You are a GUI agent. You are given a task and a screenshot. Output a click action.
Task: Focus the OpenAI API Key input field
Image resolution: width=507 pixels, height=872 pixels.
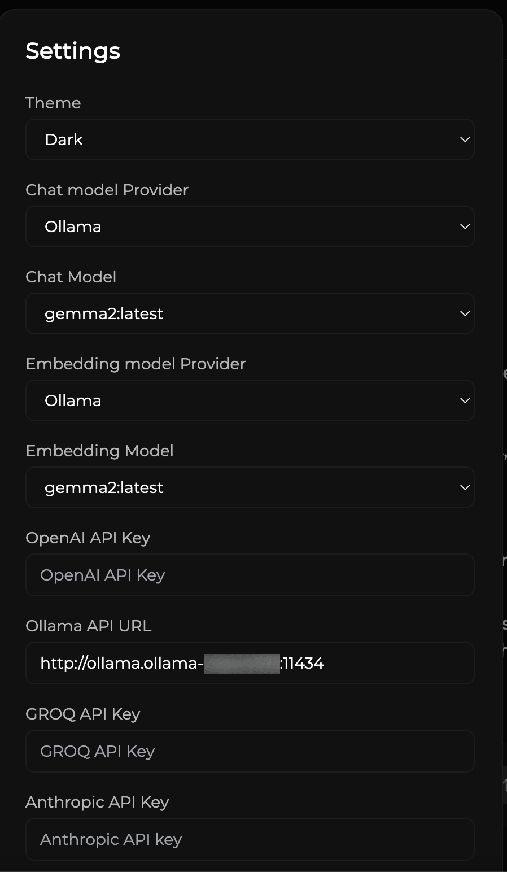(250, 575)
